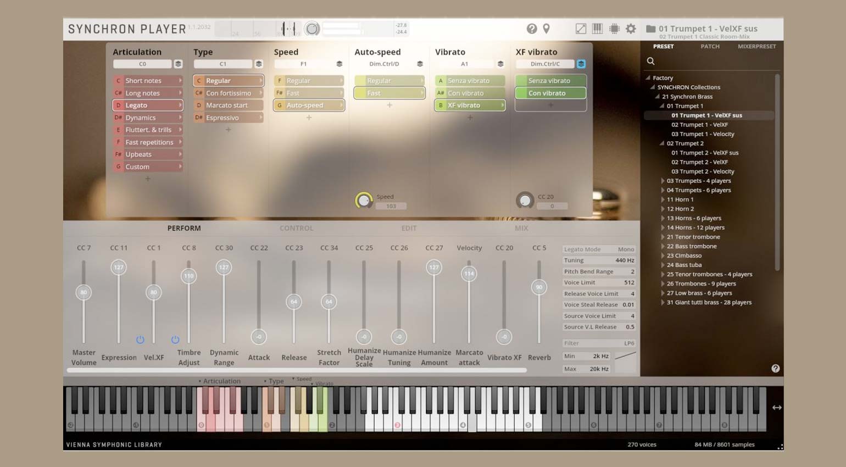Add a slot below Speed list with plus
This screenshot has width=846, height=467.
309,118
